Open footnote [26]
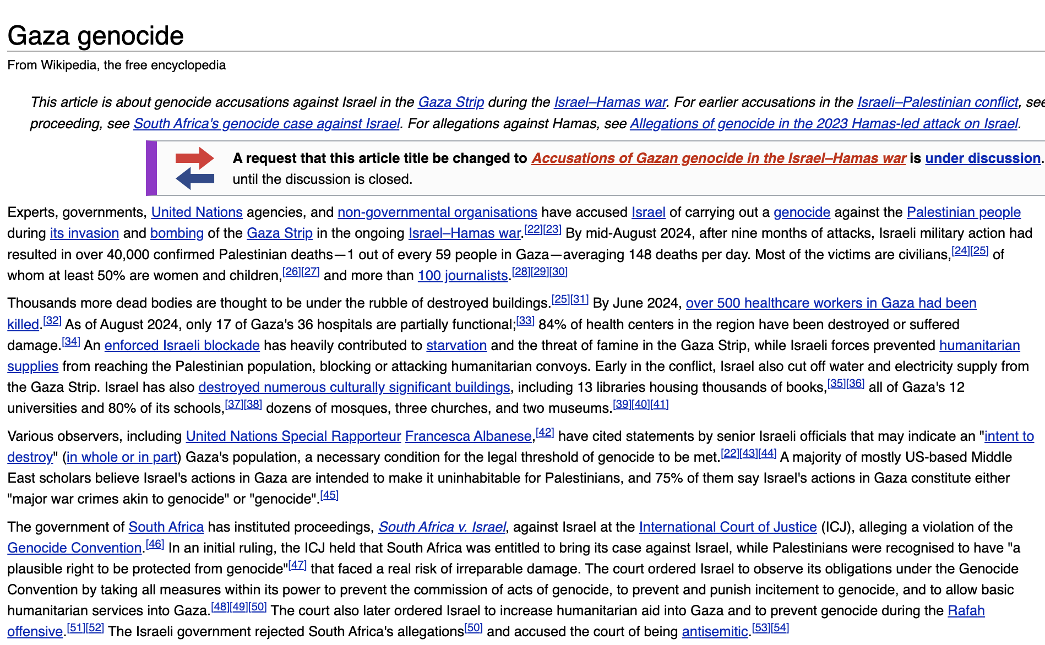 pos(291,272)
